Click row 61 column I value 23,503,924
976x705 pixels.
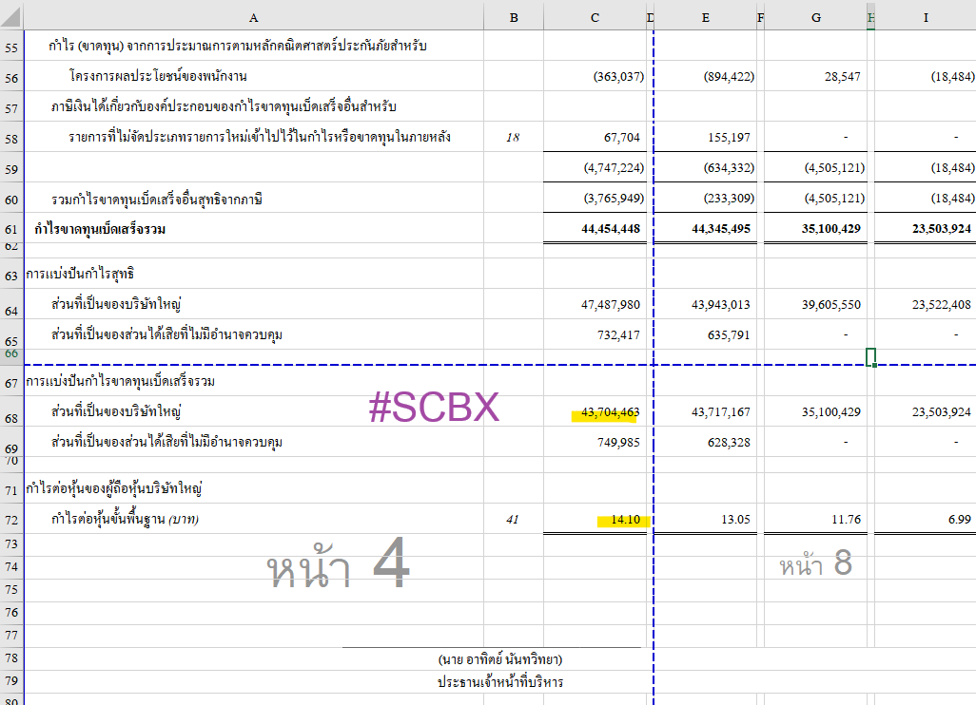click(941, 229)
